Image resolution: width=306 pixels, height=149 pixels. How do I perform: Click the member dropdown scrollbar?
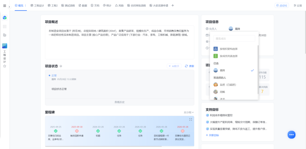pyautogui.click(x=258, y=70)
